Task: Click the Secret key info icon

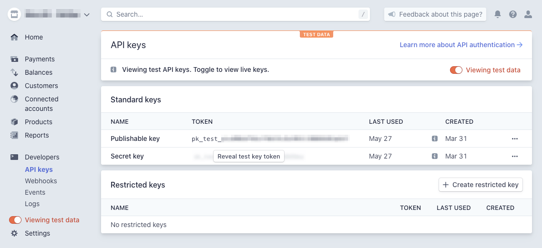Action: coord(434,156)
